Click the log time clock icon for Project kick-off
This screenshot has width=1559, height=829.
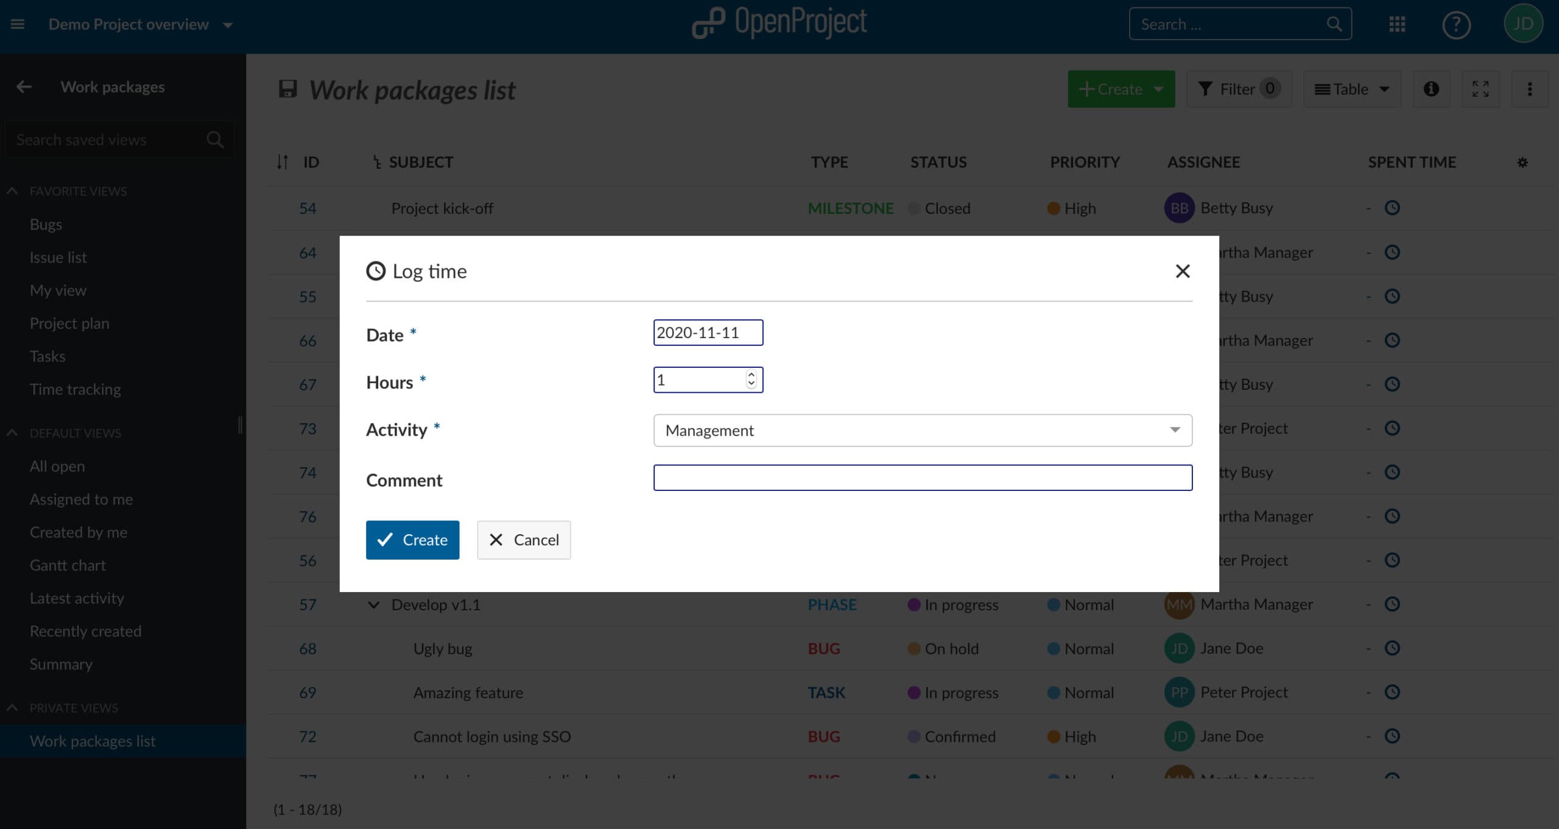click(x=1392, y=208)
